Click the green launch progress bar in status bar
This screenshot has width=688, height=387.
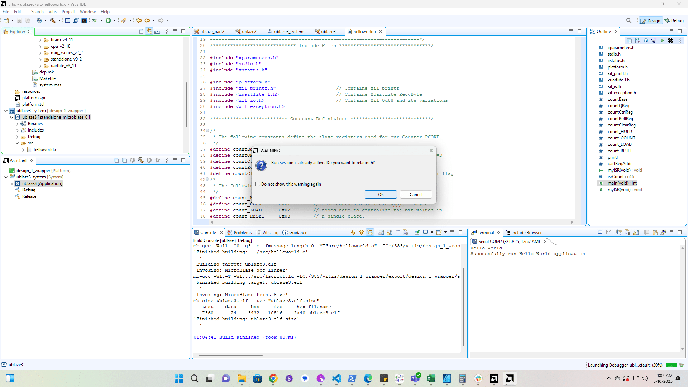click(x=671, y=365)
